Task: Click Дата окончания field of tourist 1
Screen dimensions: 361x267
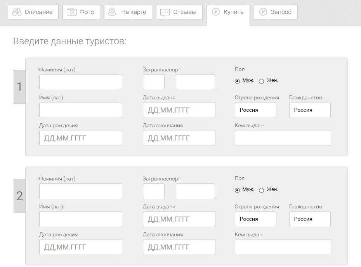Action: (179, 138)
